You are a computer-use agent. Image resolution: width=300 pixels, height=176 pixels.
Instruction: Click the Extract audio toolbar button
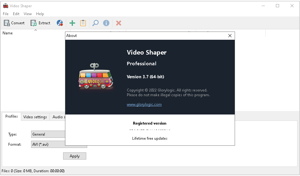pos(40,23)
